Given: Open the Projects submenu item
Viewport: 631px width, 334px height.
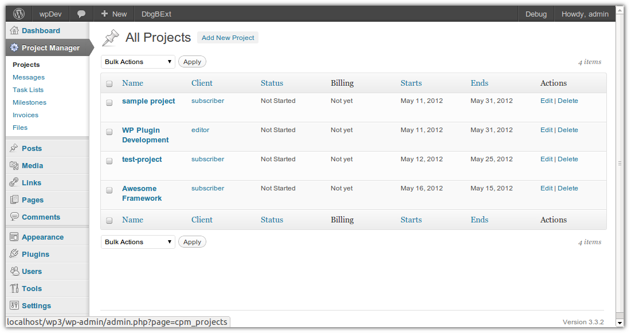Looking at the screenshot, I should pos(26,65).
